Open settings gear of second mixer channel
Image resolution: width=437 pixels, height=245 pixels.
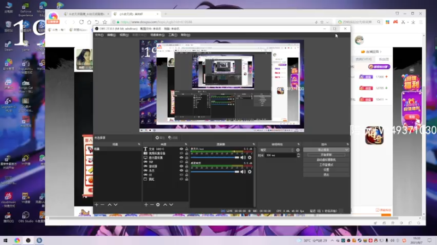coord(250,171)
